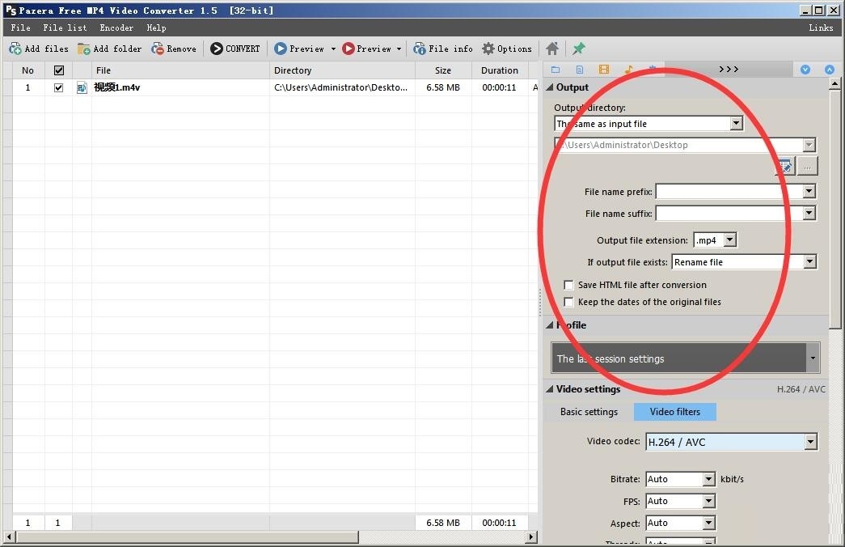Click the home icon in toolbar
The image size is (845, 547).
pos(551,49)
